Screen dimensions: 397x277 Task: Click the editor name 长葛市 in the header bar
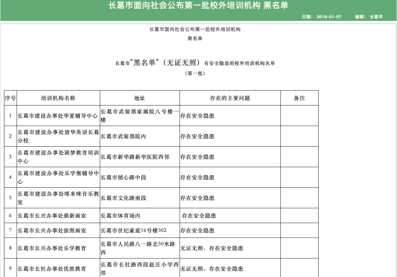coord(376,16)
